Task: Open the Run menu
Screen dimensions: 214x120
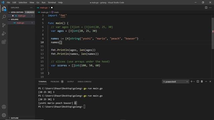Action: pos(43,2)
